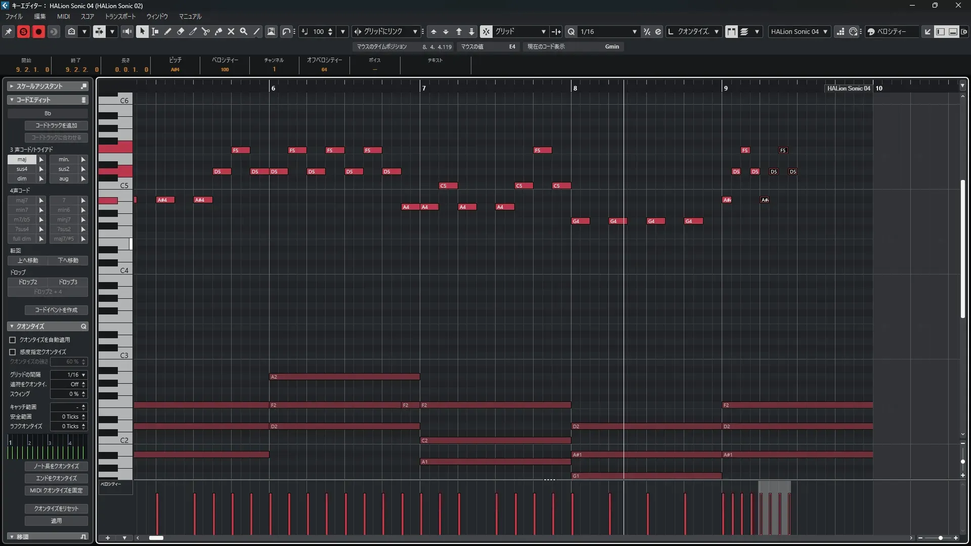Collapse the コードエディット section

[12, 100]
